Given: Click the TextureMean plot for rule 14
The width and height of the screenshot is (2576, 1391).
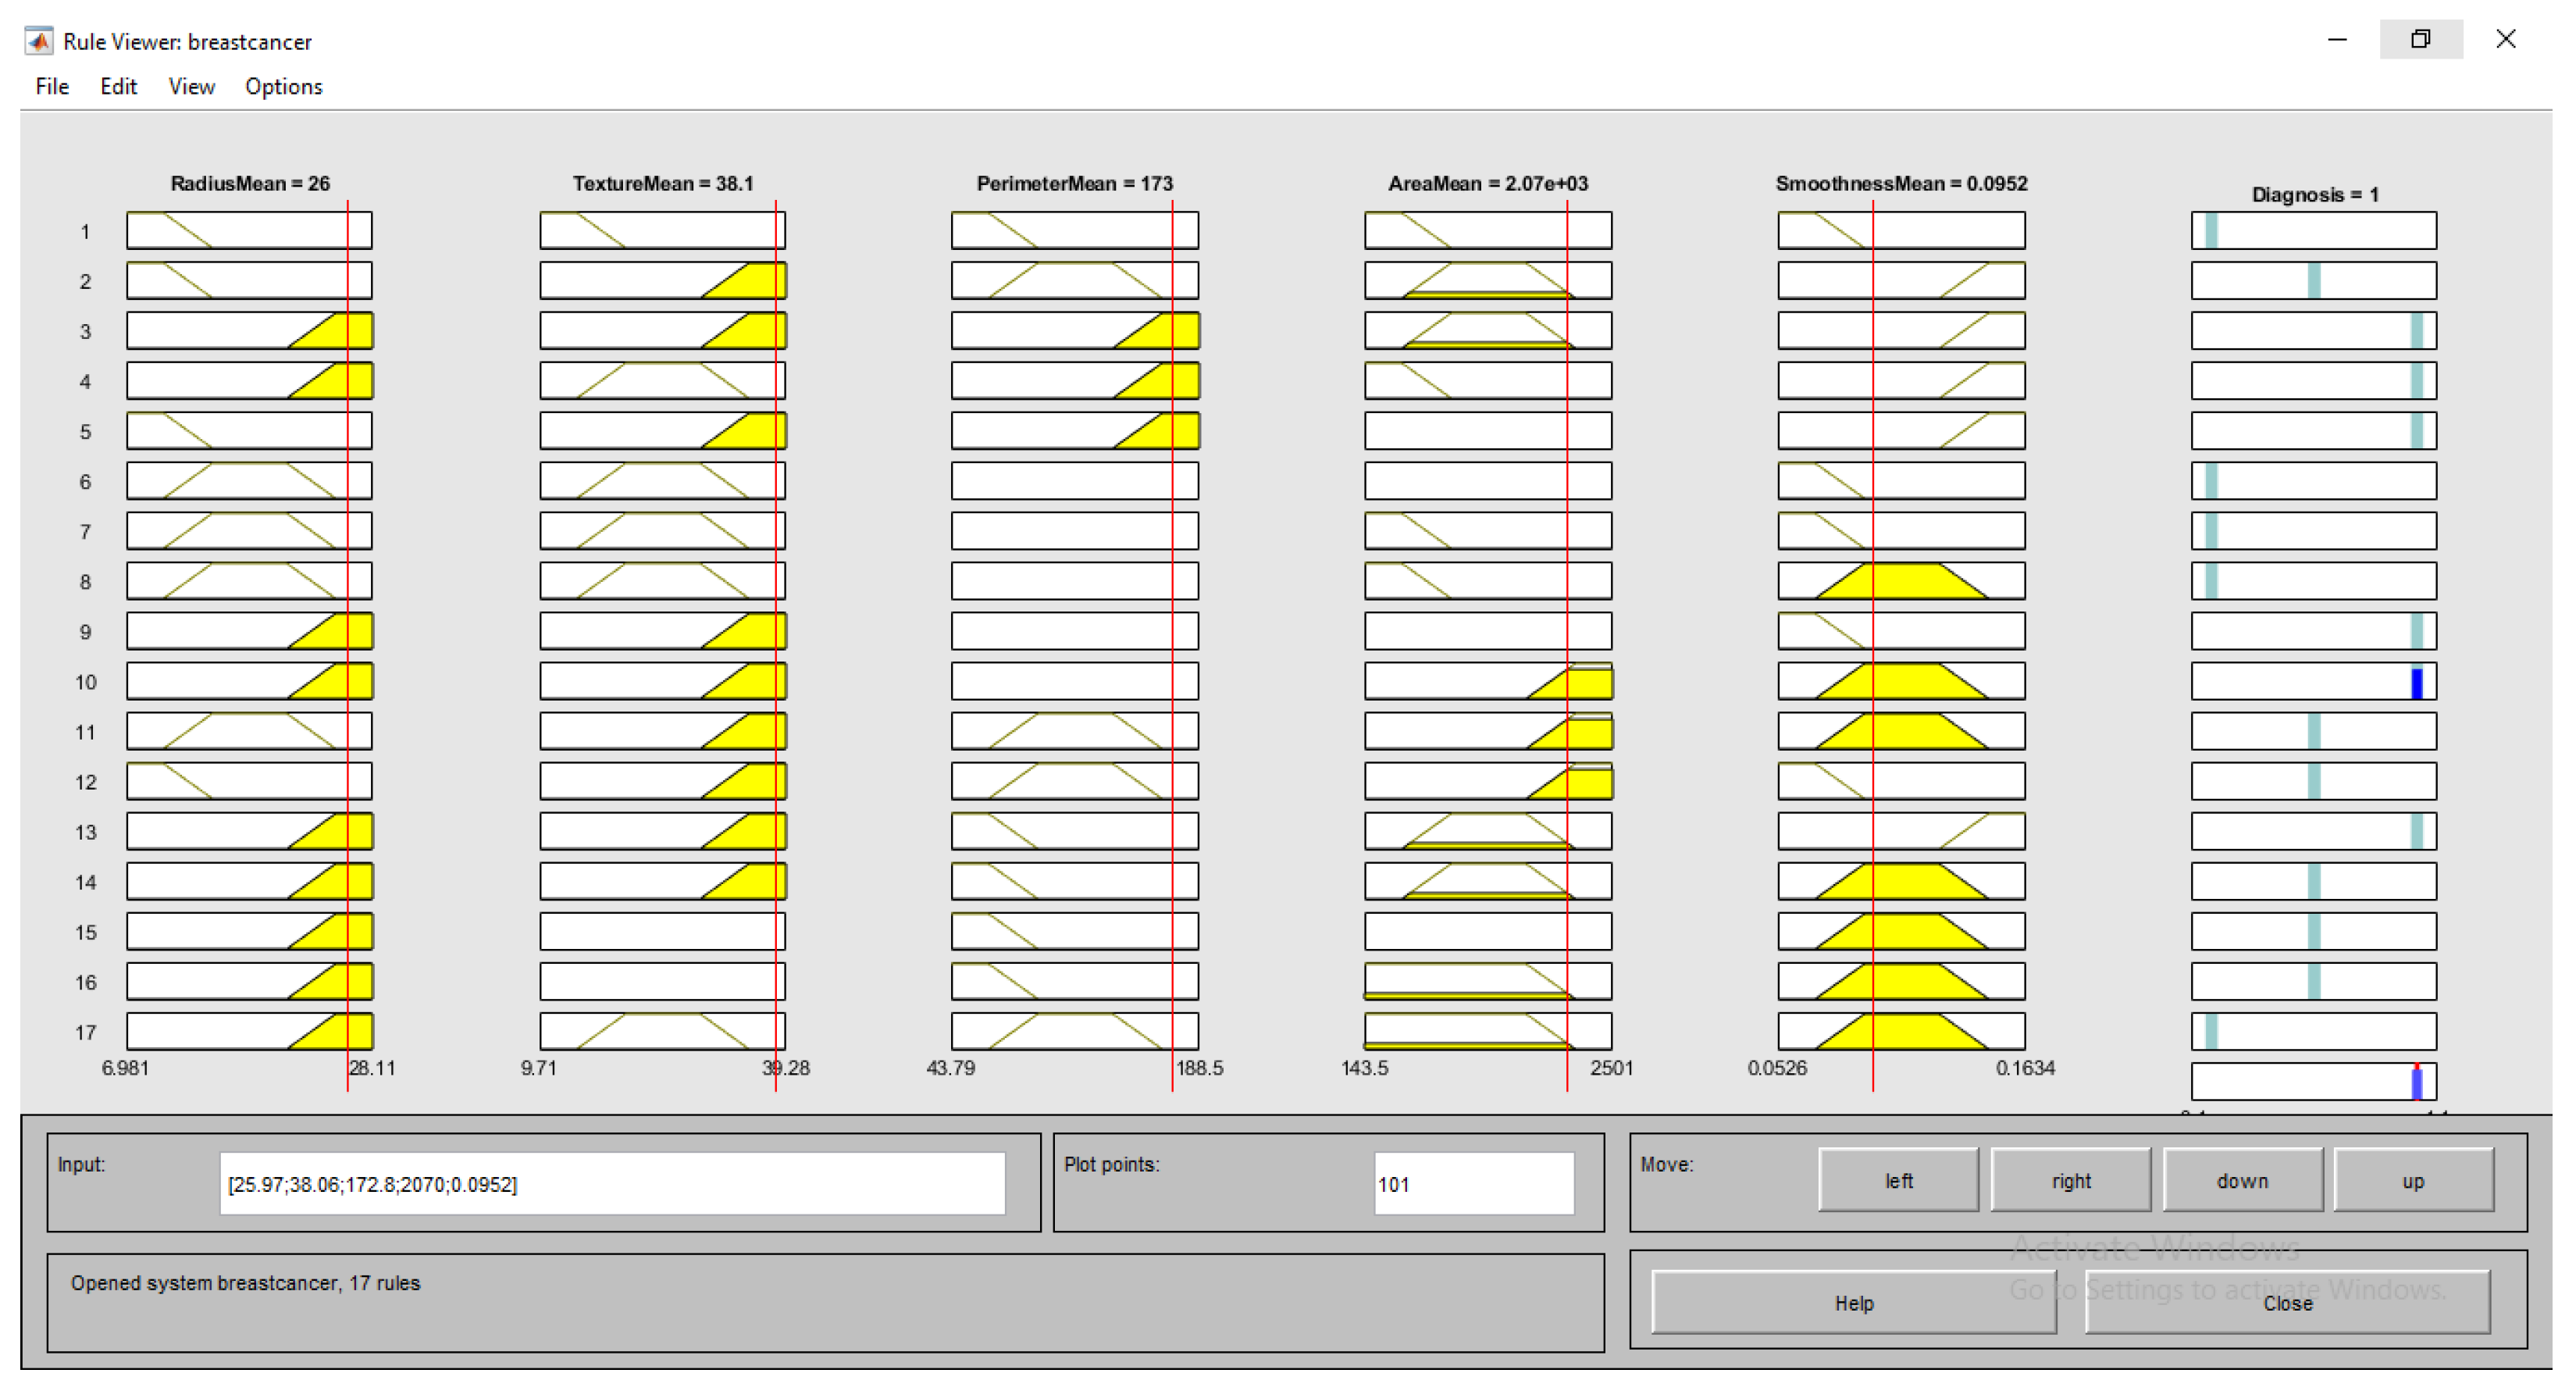Looking at the screenshot, I should click(x=662, y=881).
